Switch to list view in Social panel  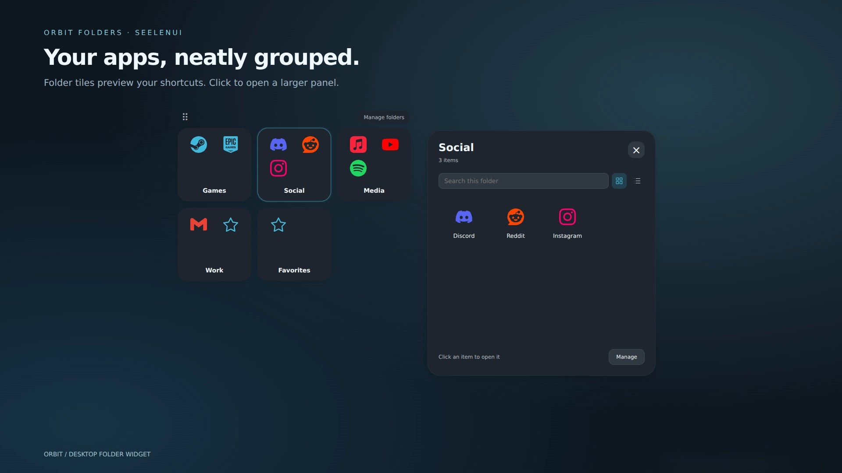click(x=637, y=181)
